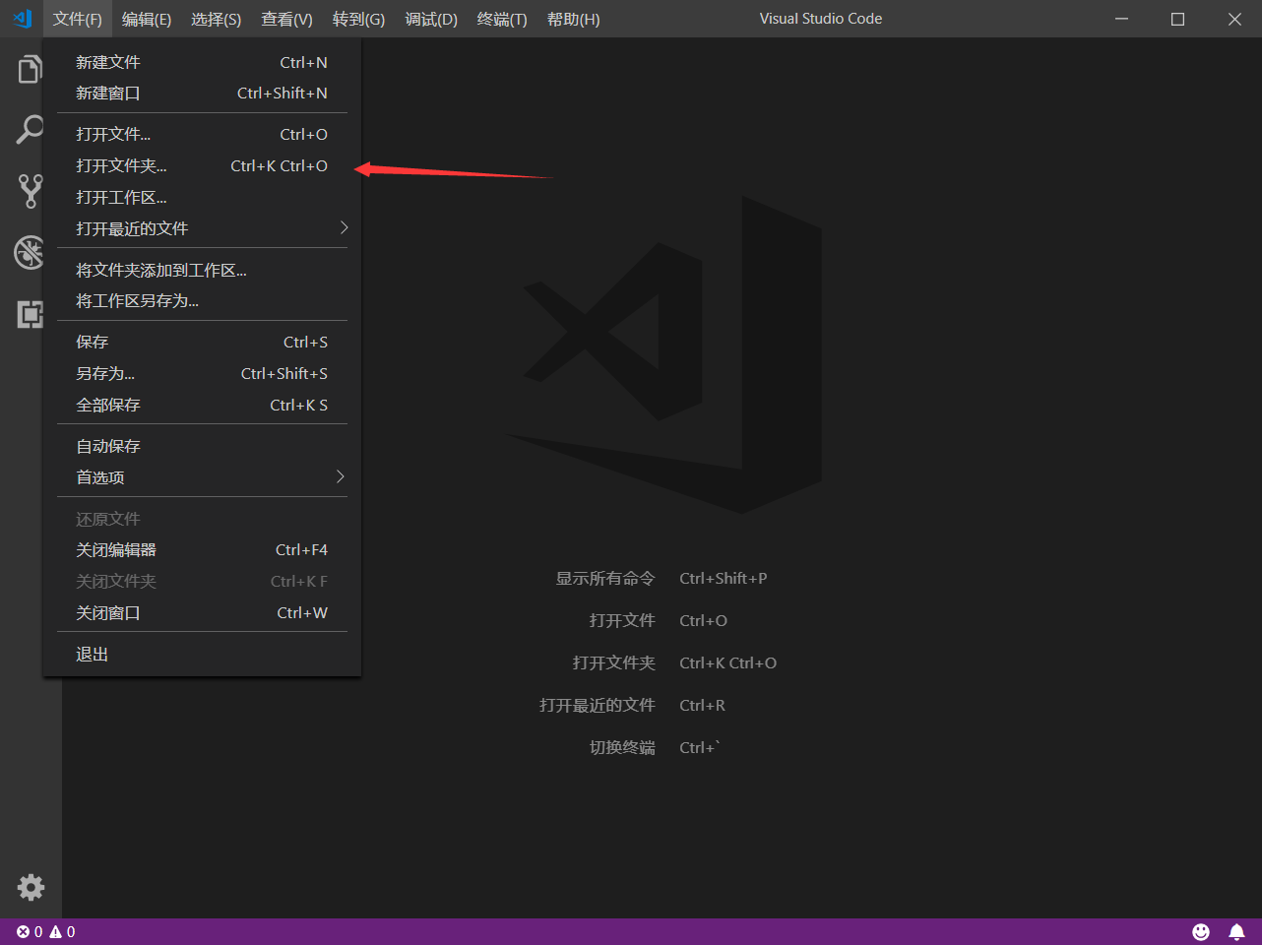Open the 终端(T) menu
The image size is (1262, 945).
tap(502, 20)
